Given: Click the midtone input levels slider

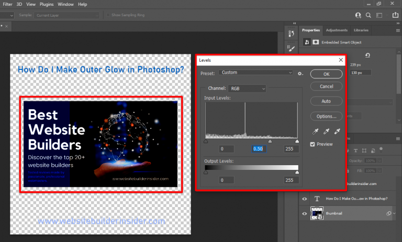Looking at the screenshot, I should pos(270,141).
